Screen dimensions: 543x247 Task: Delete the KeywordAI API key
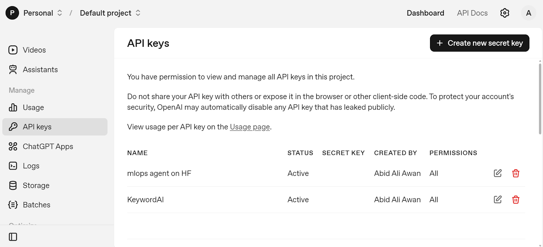click(516, 199)
